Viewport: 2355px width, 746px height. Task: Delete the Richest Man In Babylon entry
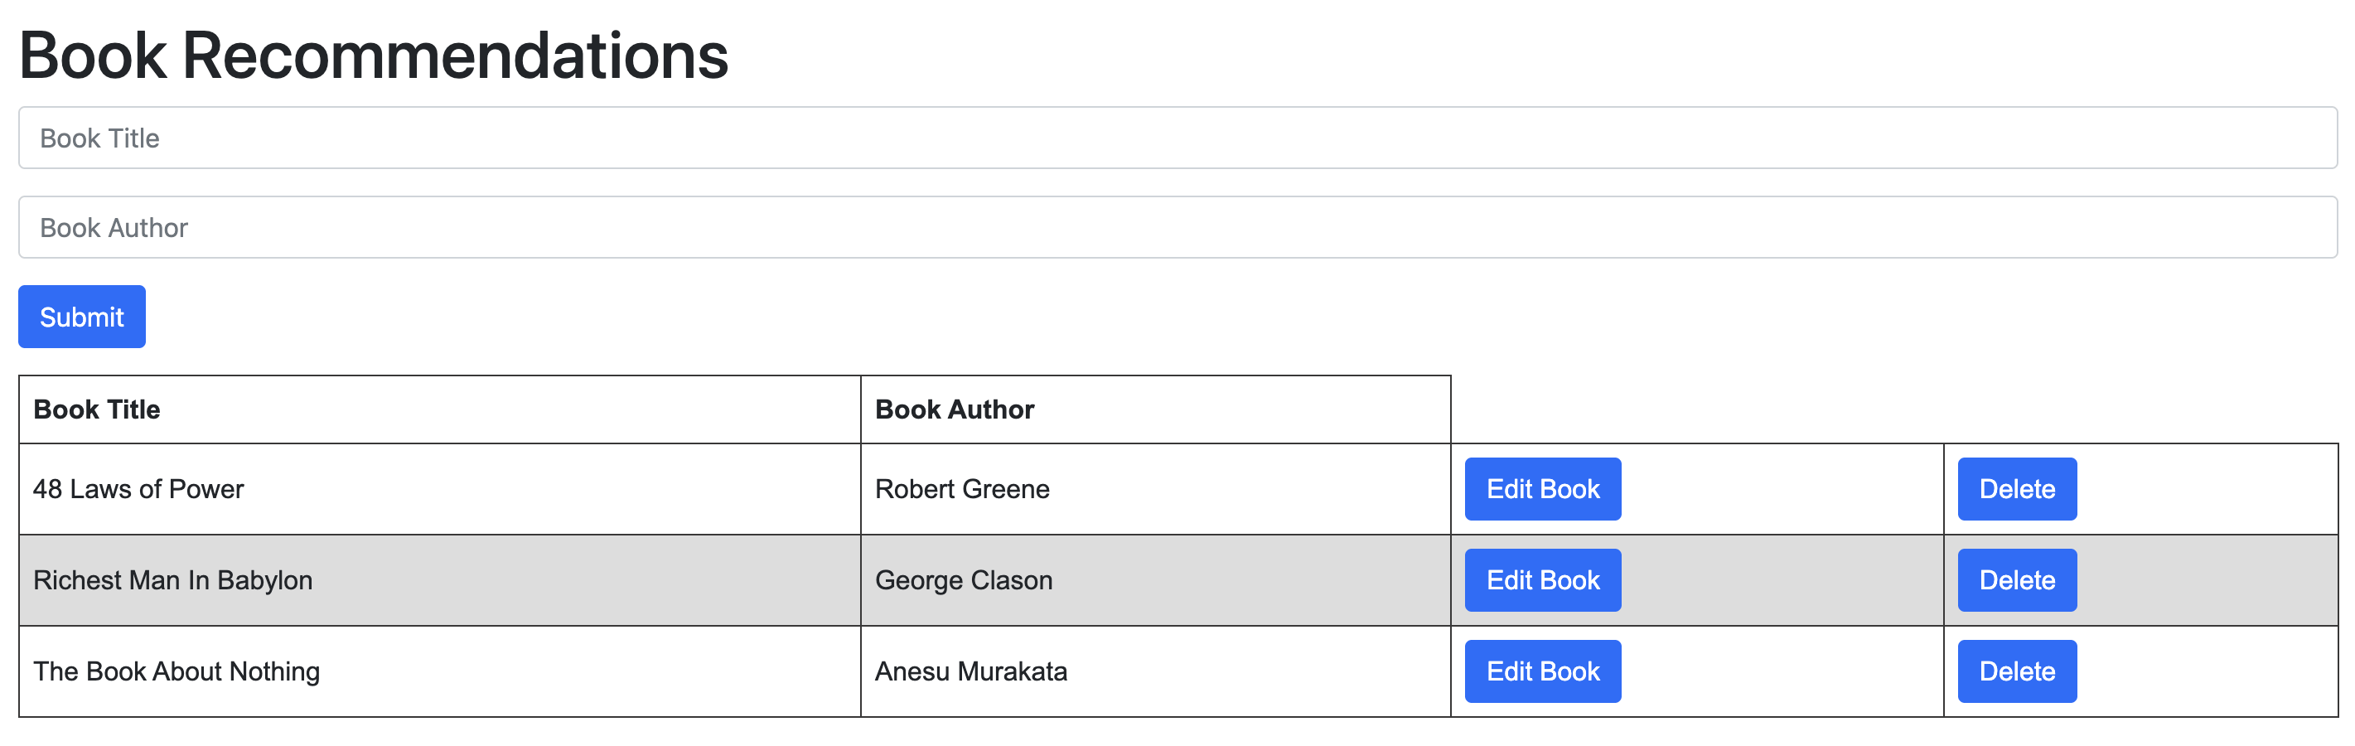click(2016, 580)
